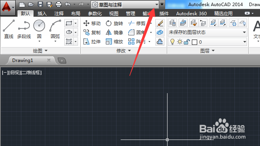
Task: Click the Explode icon in Modify panel
Action: coord(160,32)
